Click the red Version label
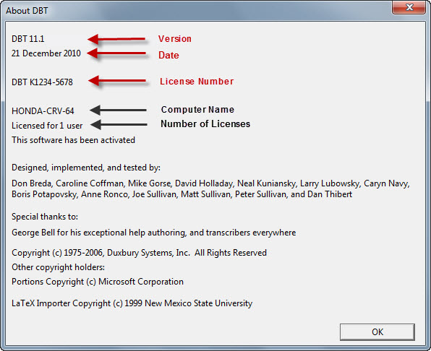Image resolution: width=431 pixels, height=351 pixels. 175,39
